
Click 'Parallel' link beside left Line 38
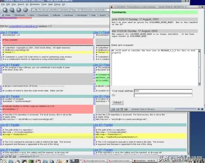[x=15, y=96]
